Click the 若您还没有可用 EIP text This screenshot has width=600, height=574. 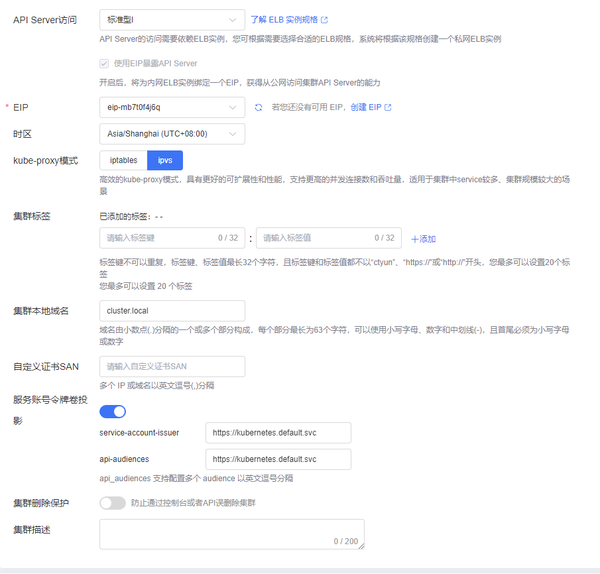(x=307, y=107)
